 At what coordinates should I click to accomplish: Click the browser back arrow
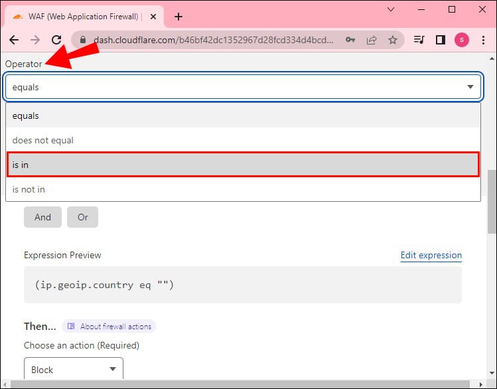[x=13, y=40]
